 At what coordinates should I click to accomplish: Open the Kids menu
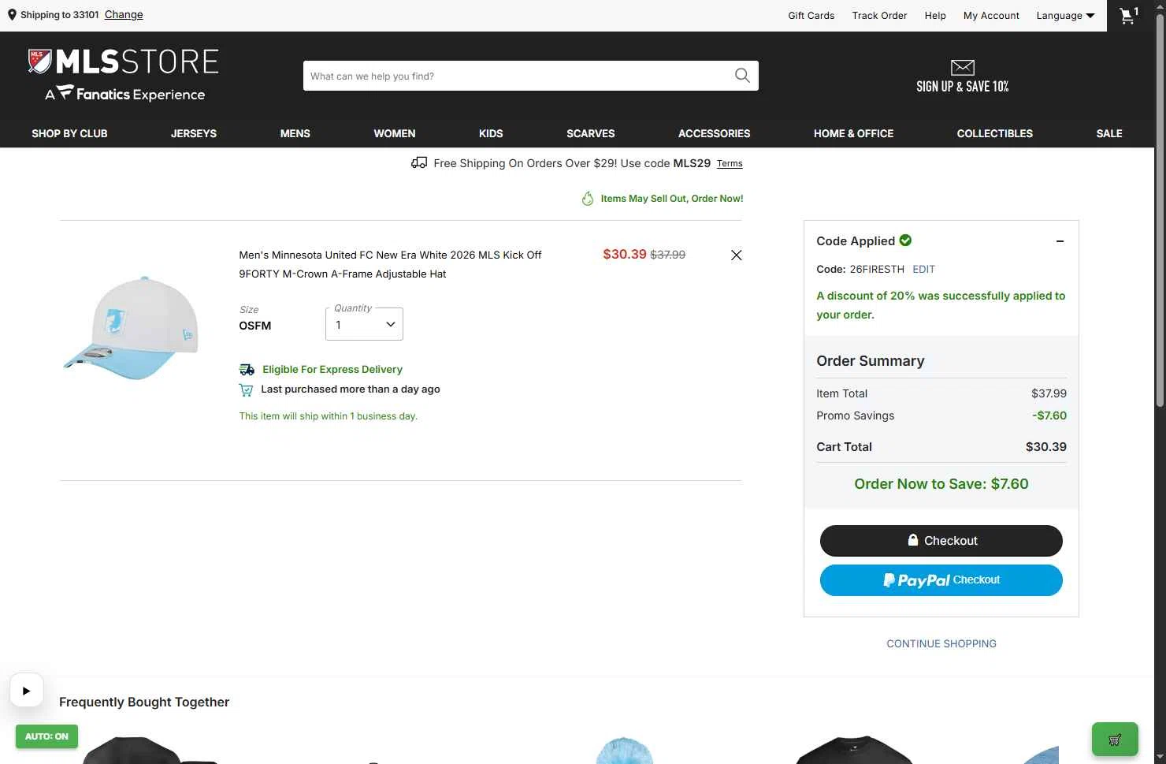(x=491, y=133)
